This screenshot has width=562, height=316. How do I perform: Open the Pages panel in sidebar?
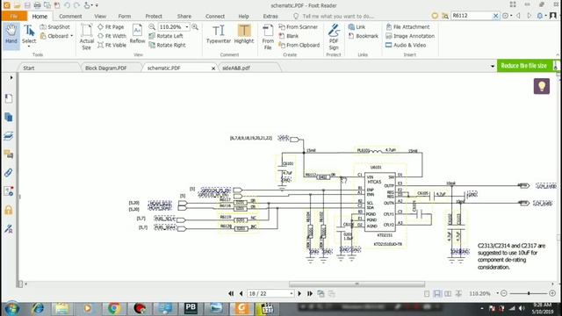[9, 117]
